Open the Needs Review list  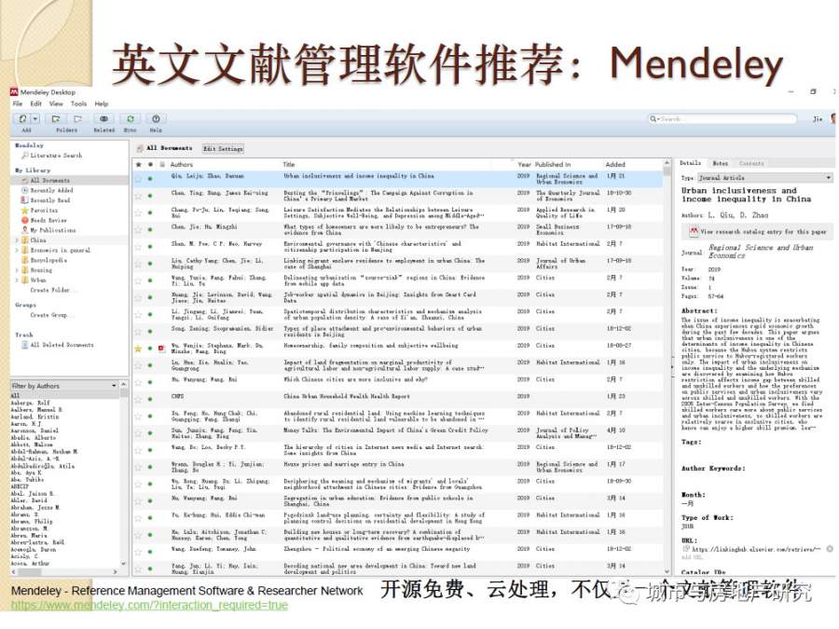[44, 220]
